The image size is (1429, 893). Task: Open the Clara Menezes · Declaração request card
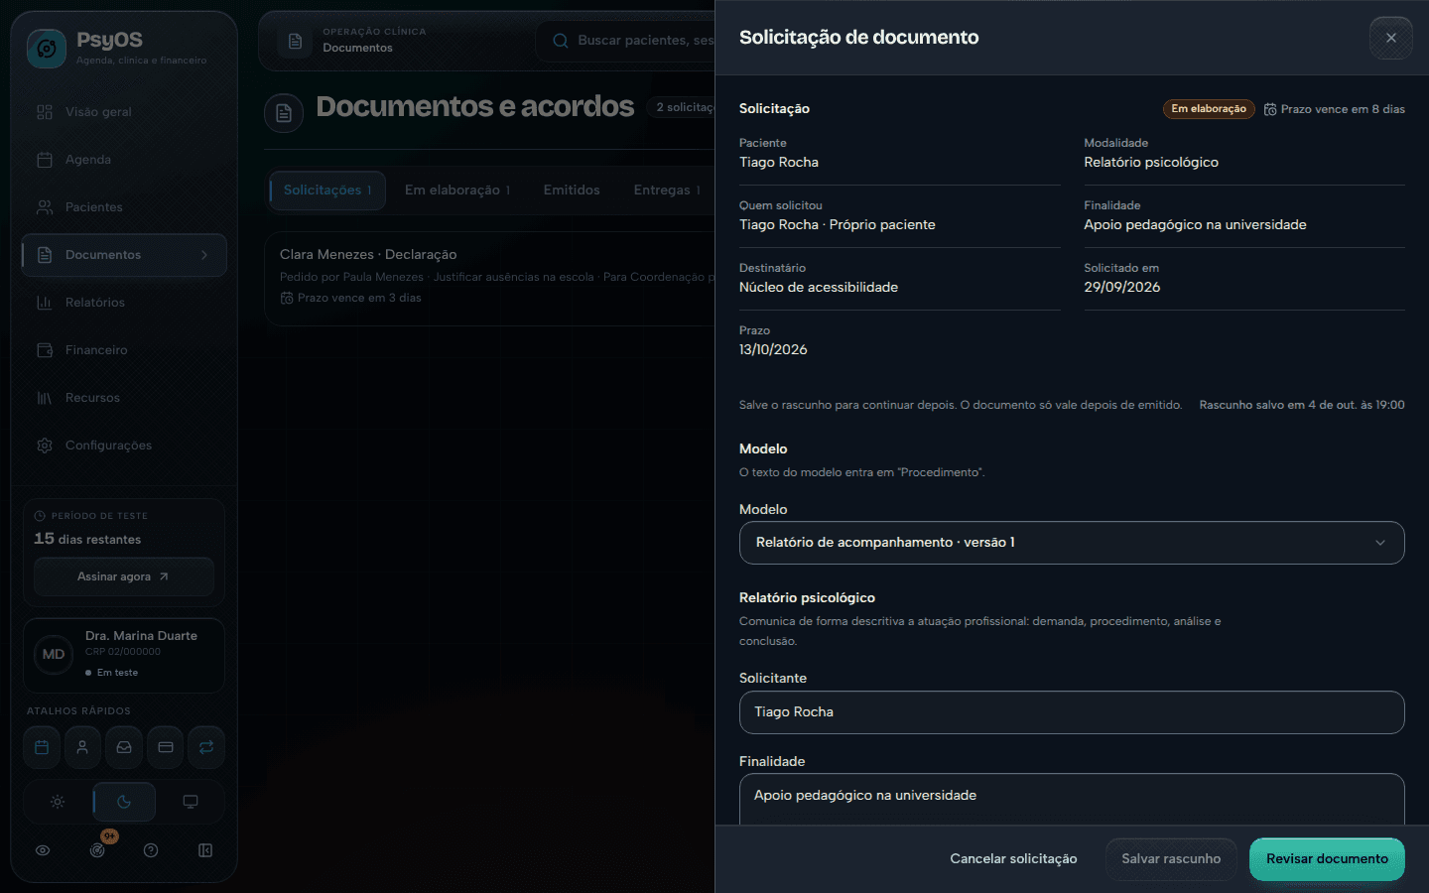click(490, 278)
